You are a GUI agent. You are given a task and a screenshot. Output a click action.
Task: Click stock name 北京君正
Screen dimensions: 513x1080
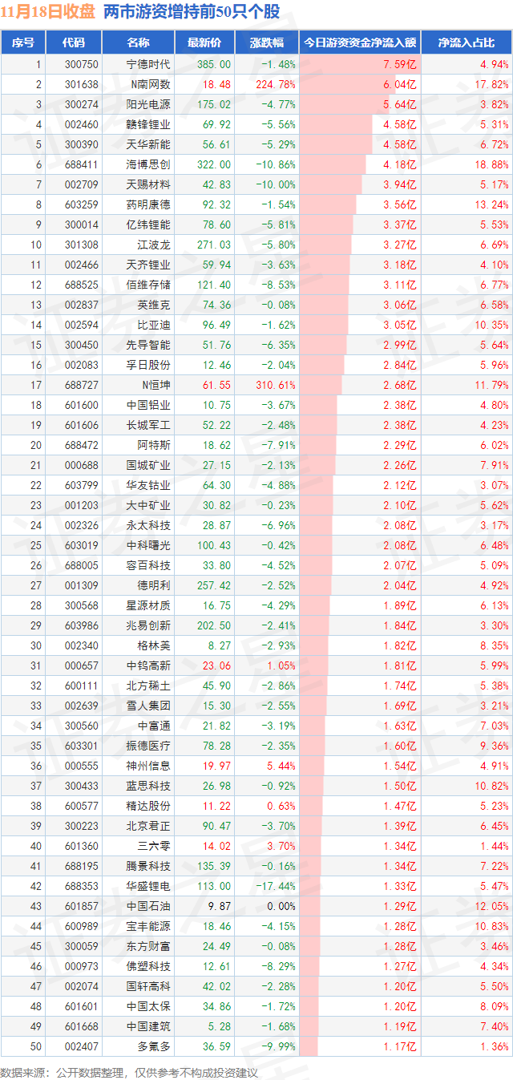[x=149, y=826]
